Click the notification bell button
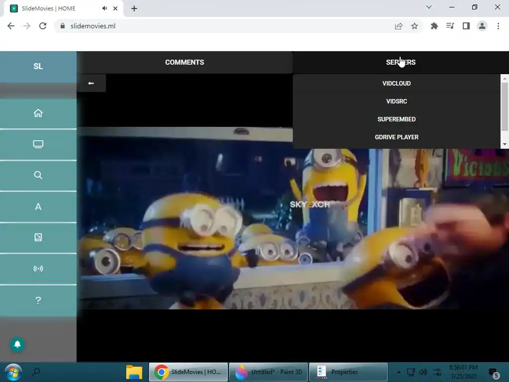The height and width of the screenshot is (382, 509). pyautogui.click(x=17, y=344)
